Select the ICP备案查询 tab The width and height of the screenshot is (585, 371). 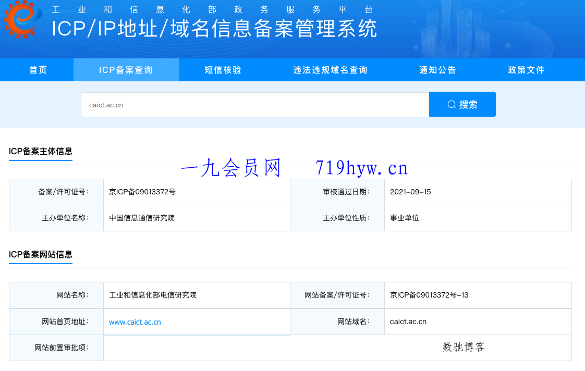point(126,70)
